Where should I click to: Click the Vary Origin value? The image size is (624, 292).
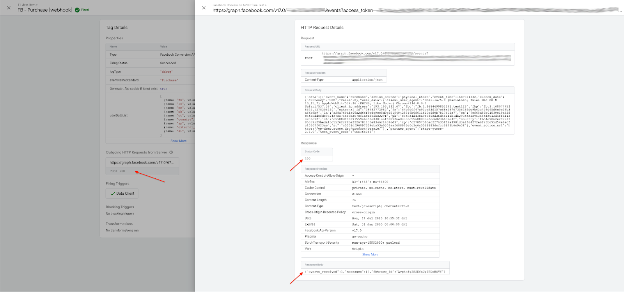point(358,249)
